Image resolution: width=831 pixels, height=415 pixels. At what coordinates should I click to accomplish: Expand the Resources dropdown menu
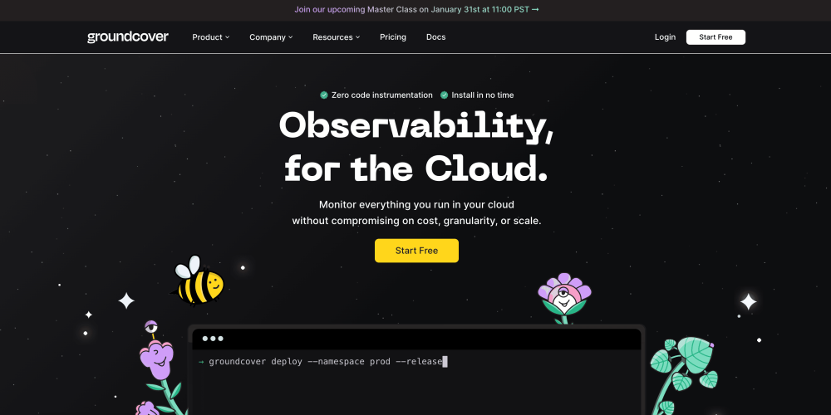tap(336, 37)
